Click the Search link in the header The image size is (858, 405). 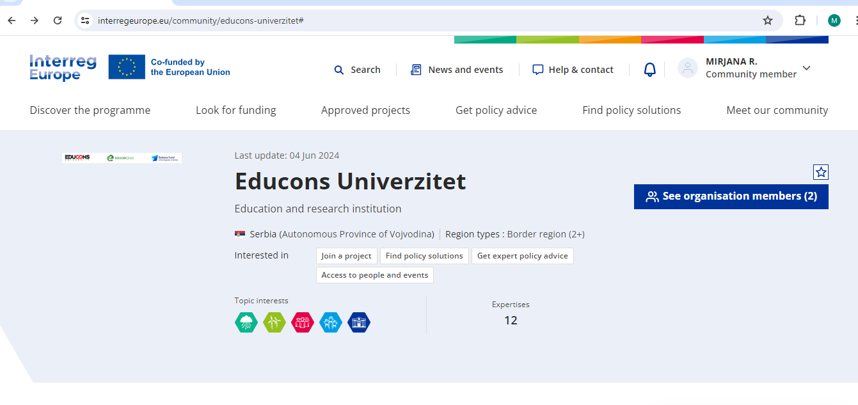358,70
